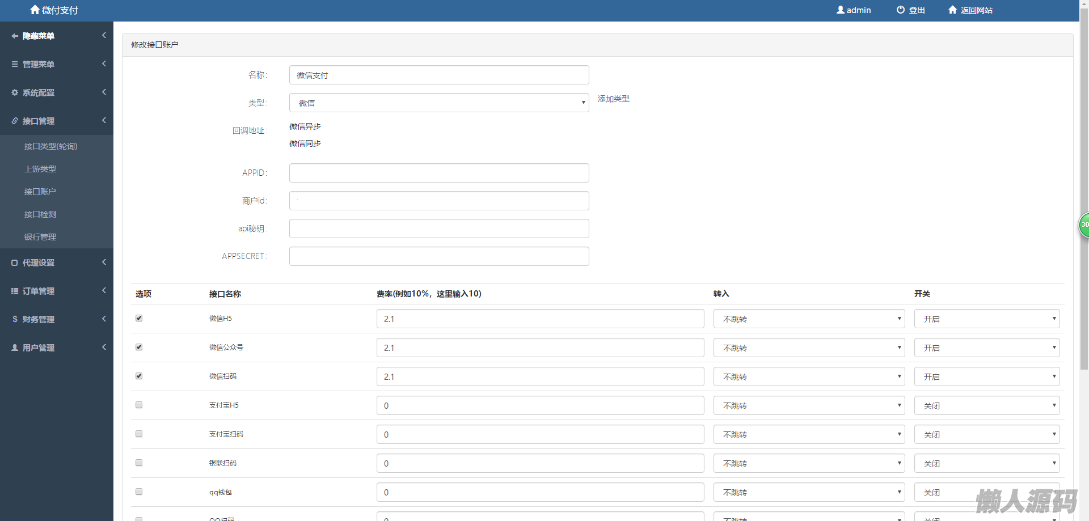1089x521 pixels.
Task: Open 接口账户 in the sidebar submenu
Action: coord(40,192)
